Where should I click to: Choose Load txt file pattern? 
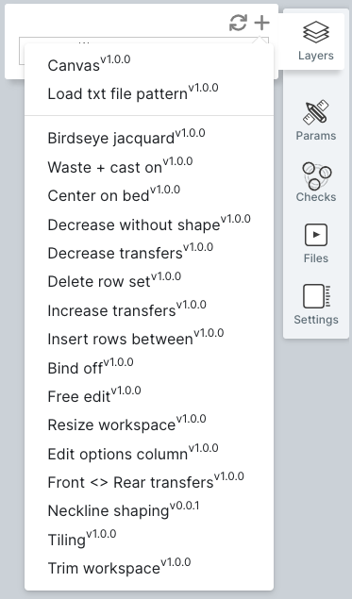149,92
